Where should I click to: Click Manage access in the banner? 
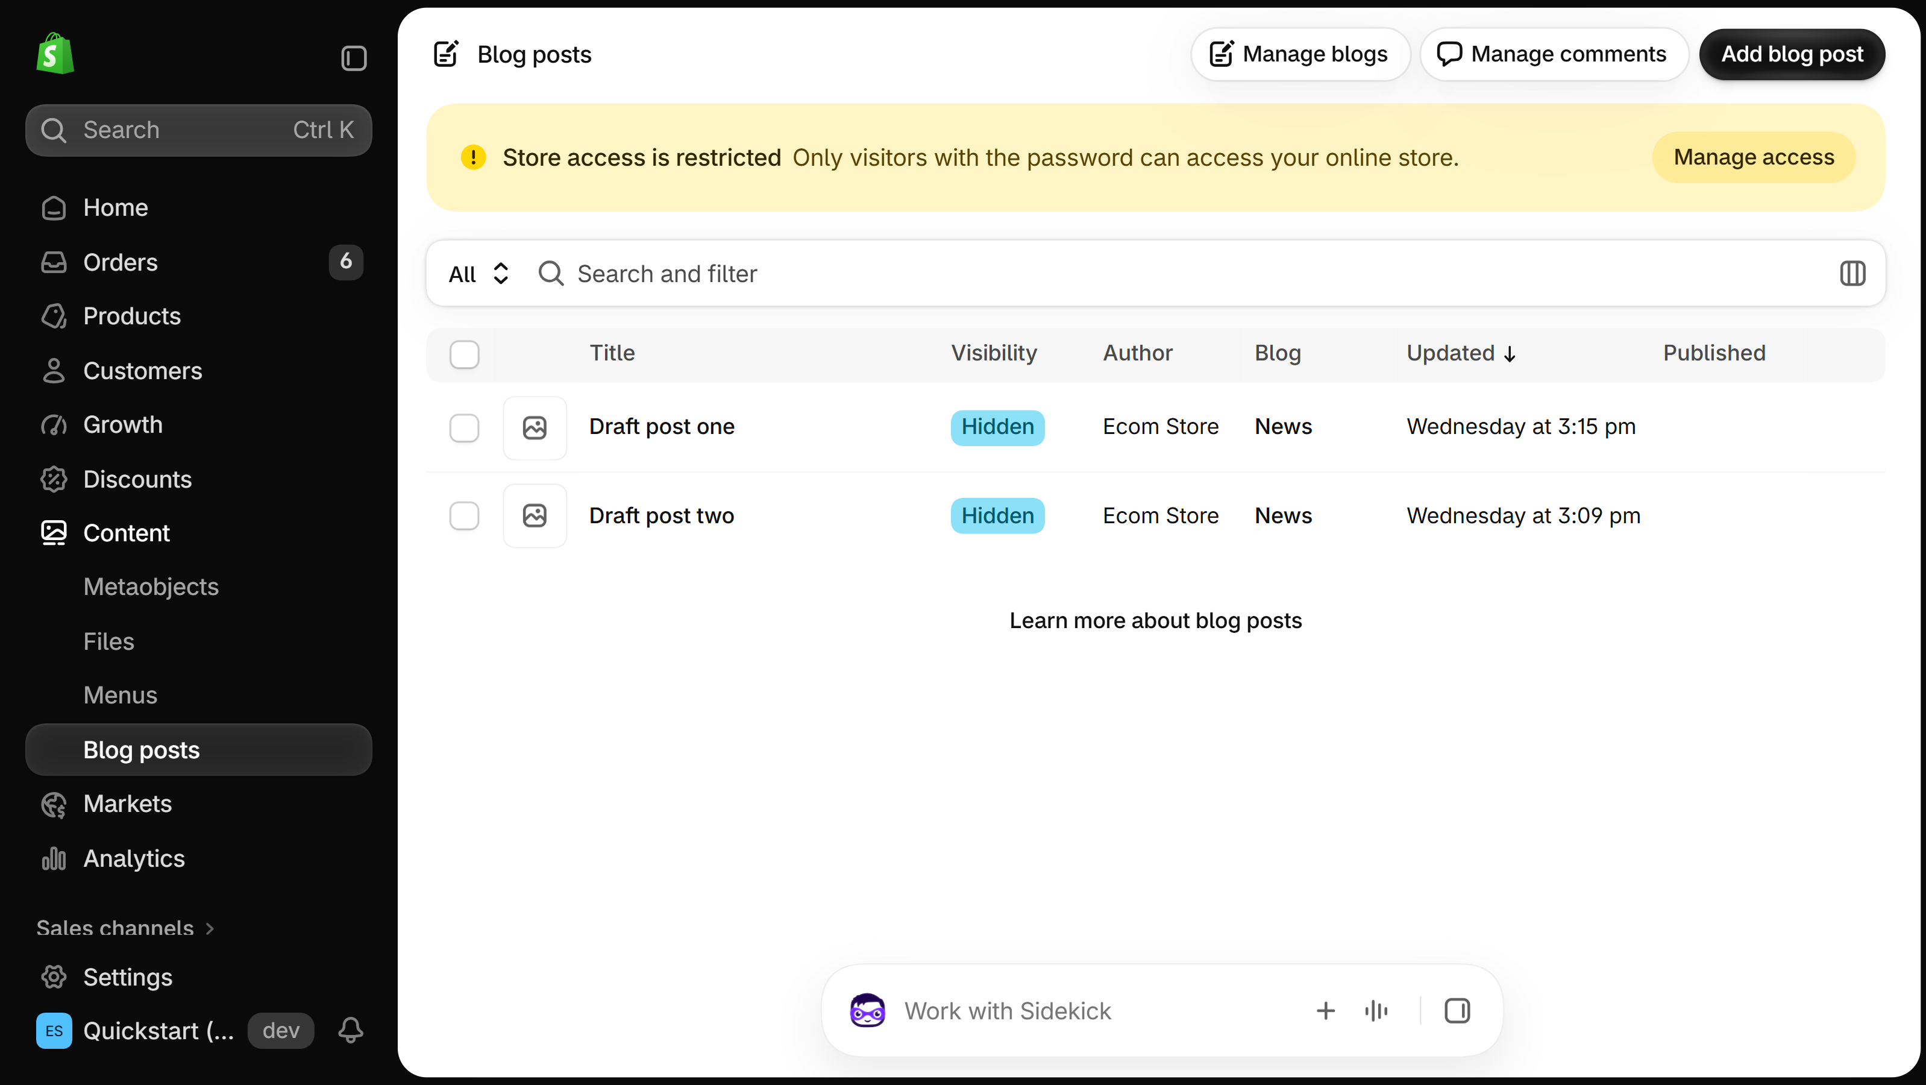(x=1754, y=157)
